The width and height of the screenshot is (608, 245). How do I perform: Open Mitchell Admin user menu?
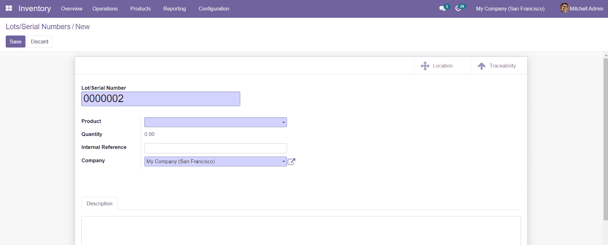coord(581,8)
